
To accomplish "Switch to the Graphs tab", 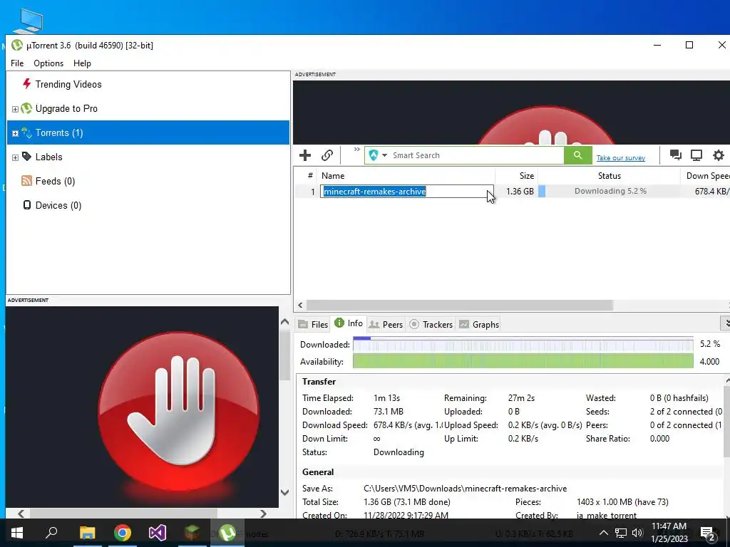I will 479,325.
